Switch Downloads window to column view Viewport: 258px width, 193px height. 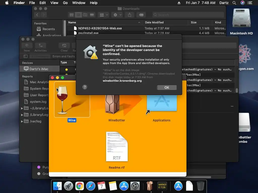(85, 15)
